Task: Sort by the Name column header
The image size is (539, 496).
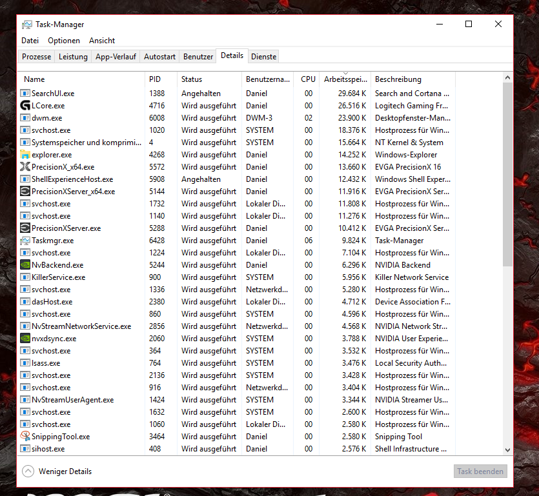Action: click(81, 79)
